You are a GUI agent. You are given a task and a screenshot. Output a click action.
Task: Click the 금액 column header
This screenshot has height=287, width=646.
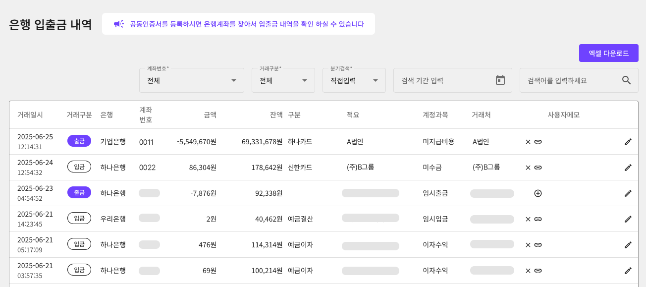[210, 115]
